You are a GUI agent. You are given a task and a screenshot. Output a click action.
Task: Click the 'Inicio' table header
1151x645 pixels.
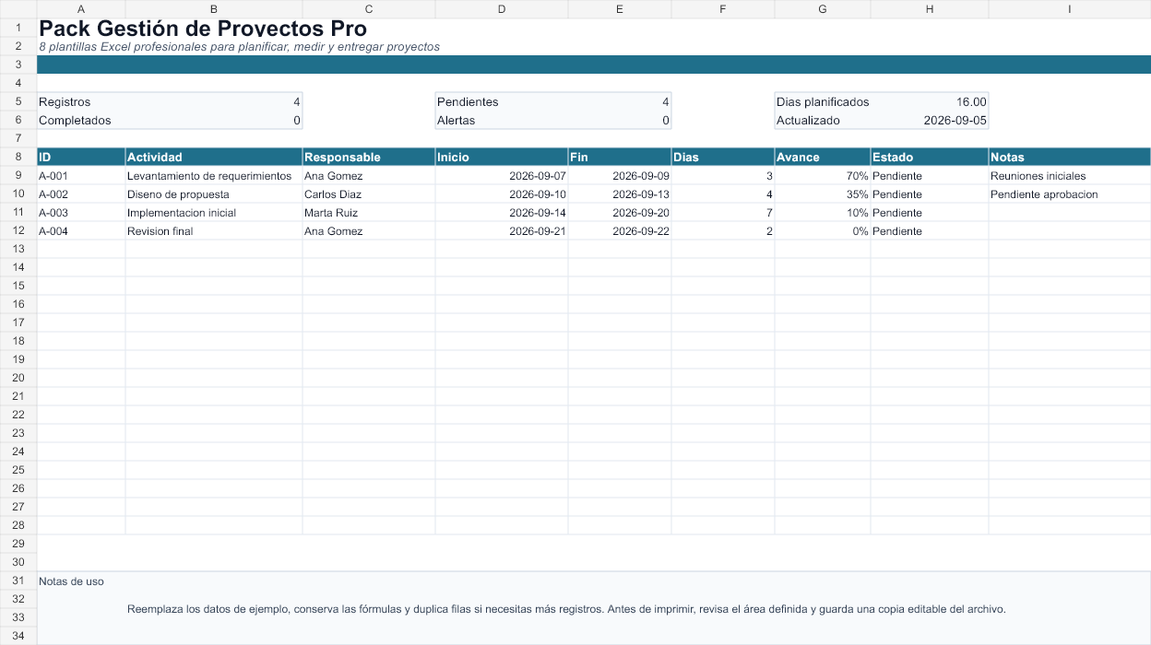502,157
